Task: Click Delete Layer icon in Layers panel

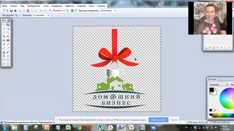Action: pyautogui.click(x=210, y=48)
